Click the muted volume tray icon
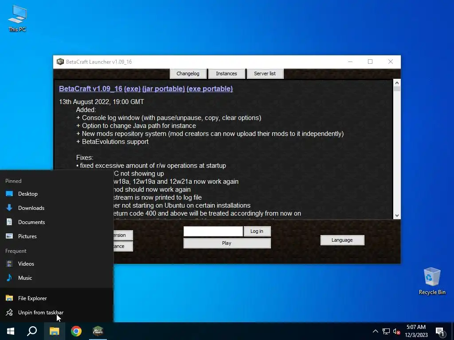 396,331
